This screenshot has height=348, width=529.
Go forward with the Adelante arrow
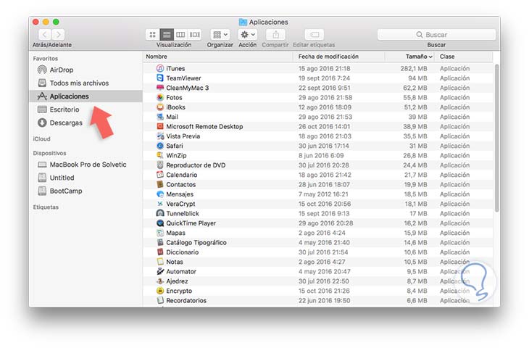point(59,34)
